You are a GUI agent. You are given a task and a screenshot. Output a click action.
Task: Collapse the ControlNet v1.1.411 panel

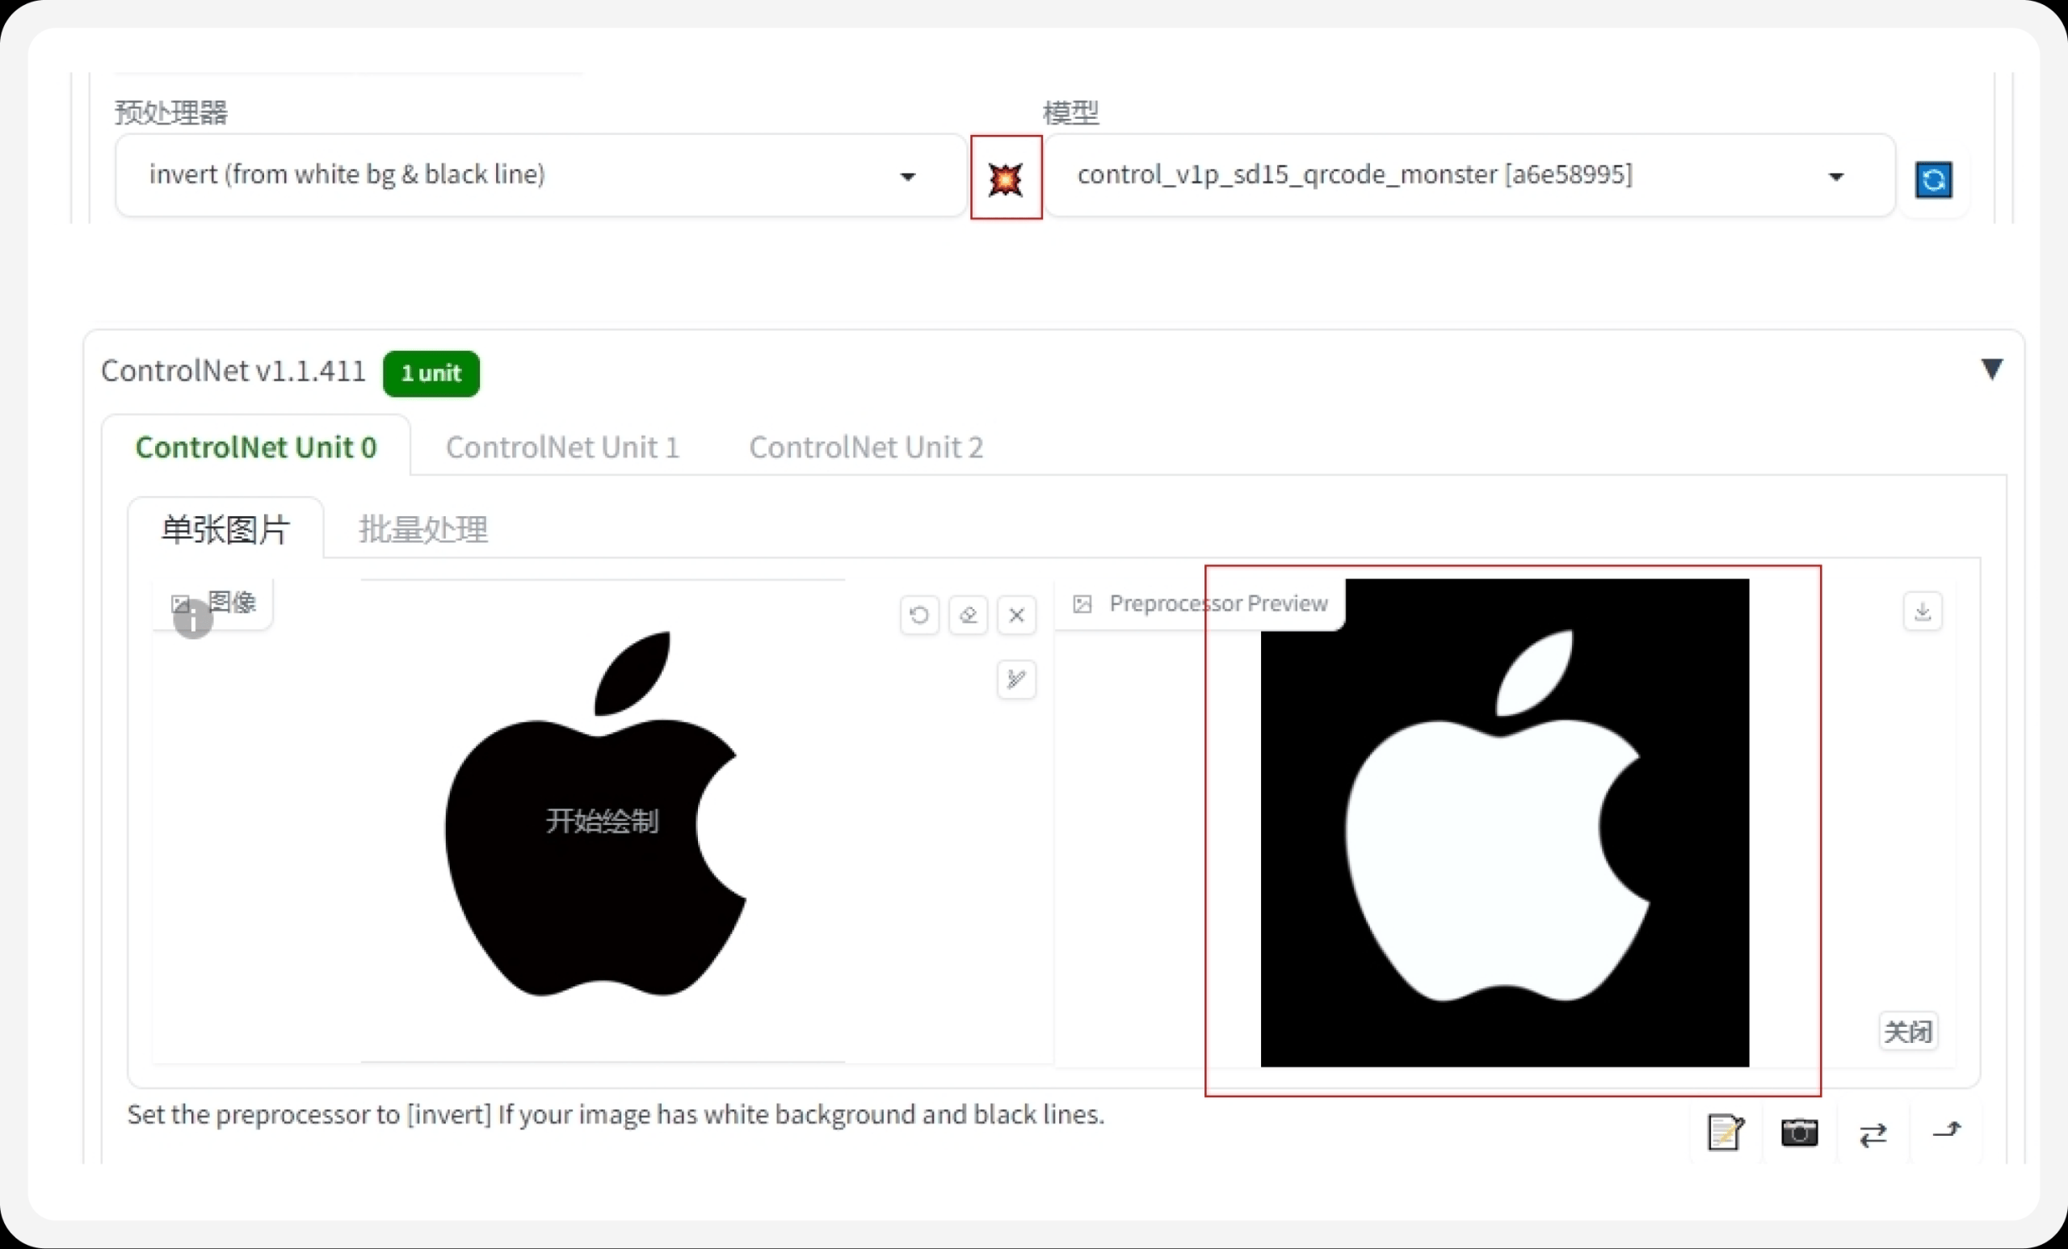[1991, 369]
